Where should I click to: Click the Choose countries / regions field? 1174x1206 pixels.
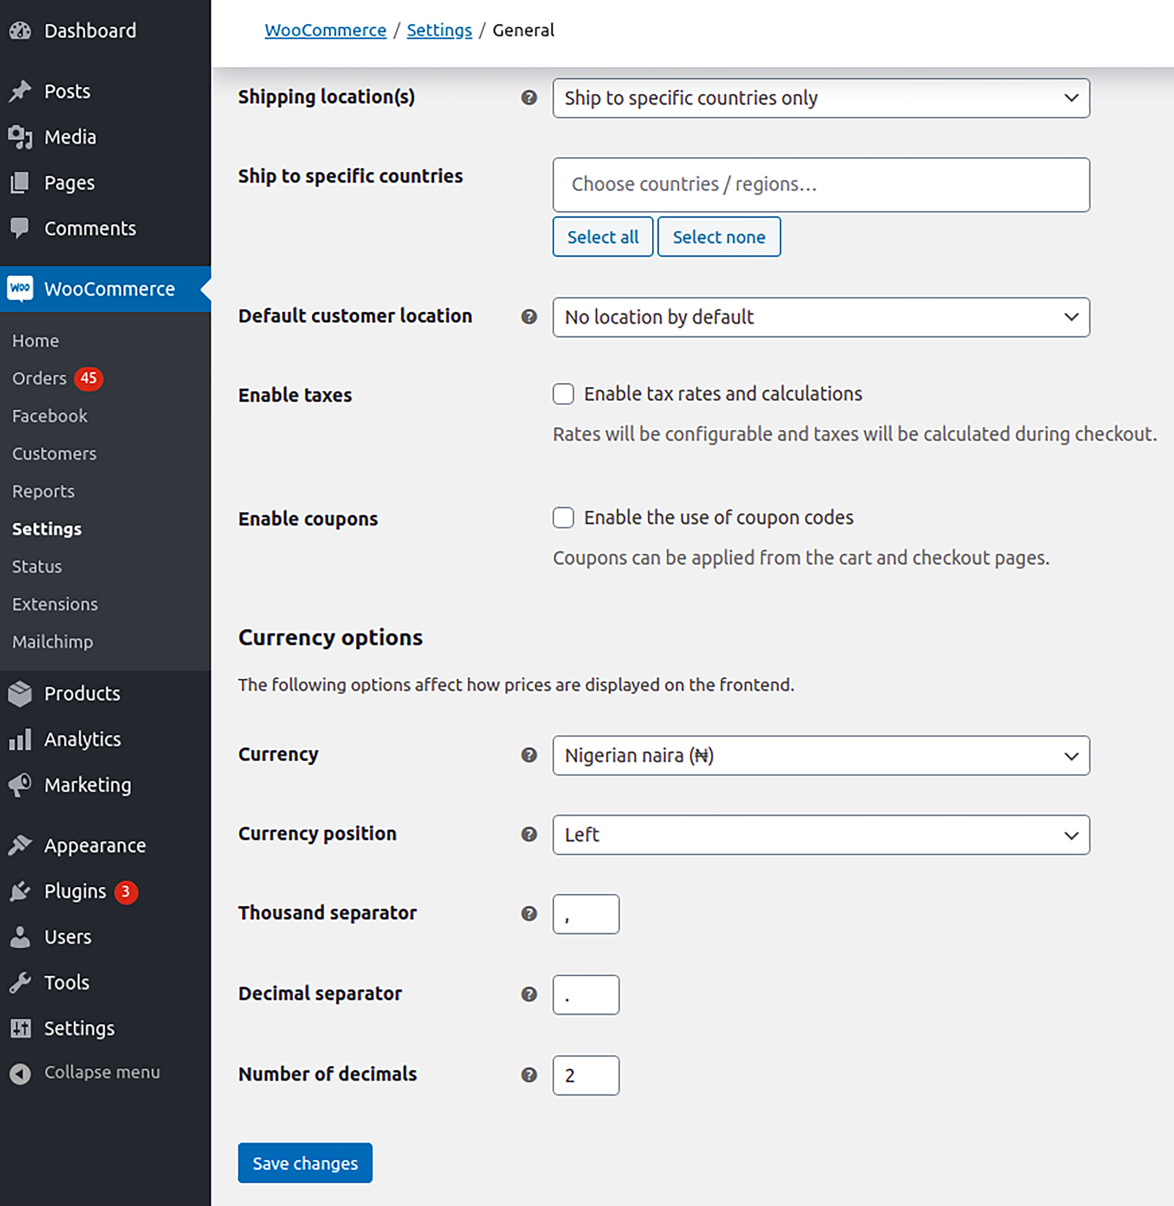click(x=821, y=184)
